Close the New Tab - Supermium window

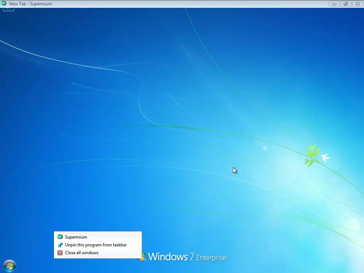pyautogui.click(x=358, y=4)
